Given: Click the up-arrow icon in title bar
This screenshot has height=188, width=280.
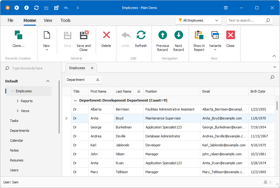Looking at the screenshot, I should [x=17, y=8].
